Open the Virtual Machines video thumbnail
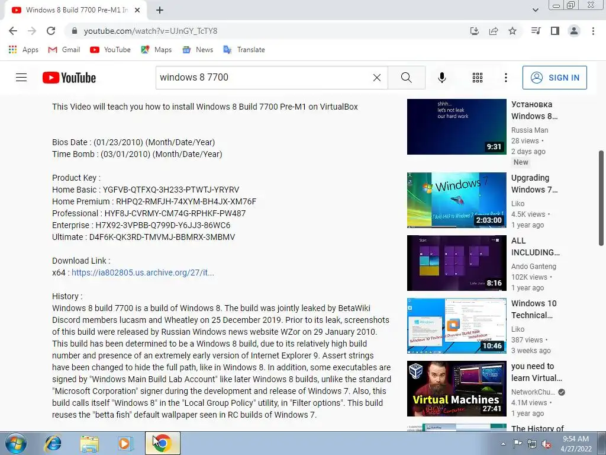 click(456, 389)
